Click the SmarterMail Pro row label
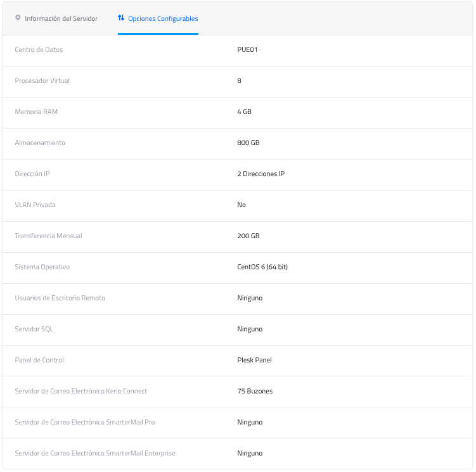The height and width of the screenshot is (472, 476). (84, 422)
